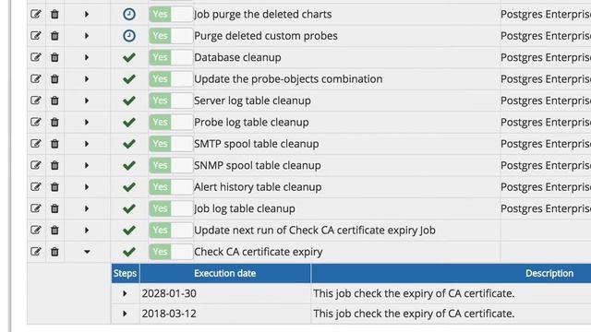Delete the 'Database cleanup' job

click(54, 57)
